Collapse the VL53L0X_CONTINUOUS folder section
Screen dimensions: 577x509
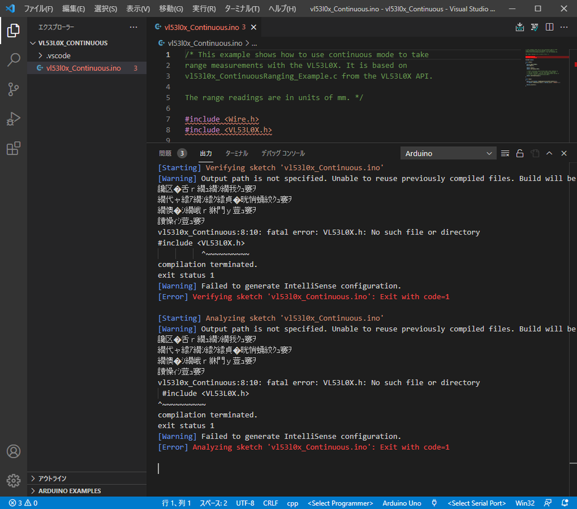[x=87, y=43]
